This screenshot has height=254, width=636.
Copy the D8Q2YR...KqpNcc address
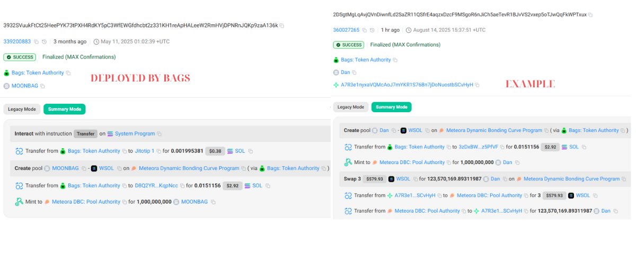(183, 186)
